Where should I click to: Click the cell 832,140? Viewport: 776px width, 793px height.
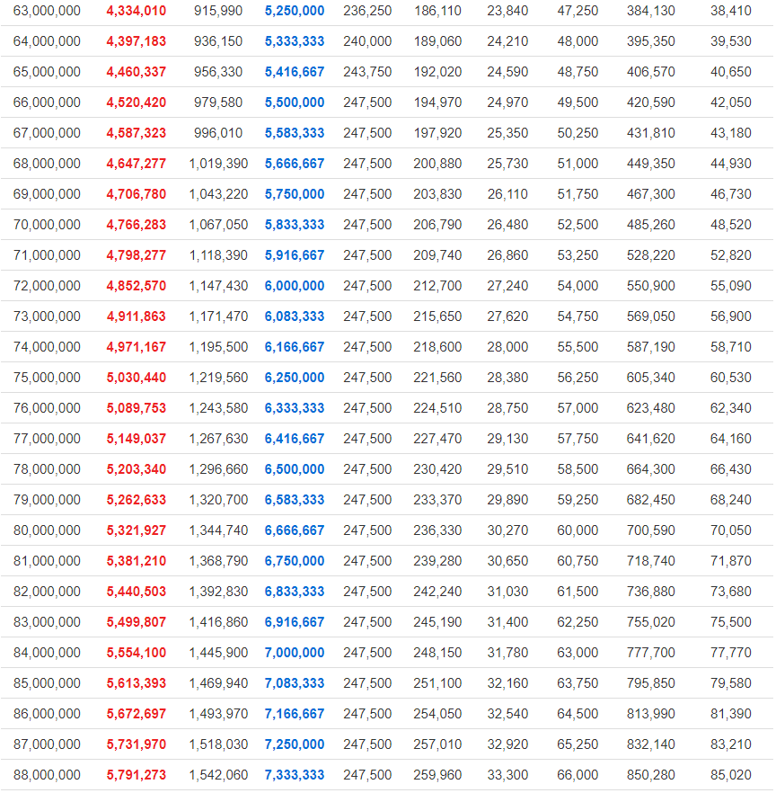pos(650,744)
